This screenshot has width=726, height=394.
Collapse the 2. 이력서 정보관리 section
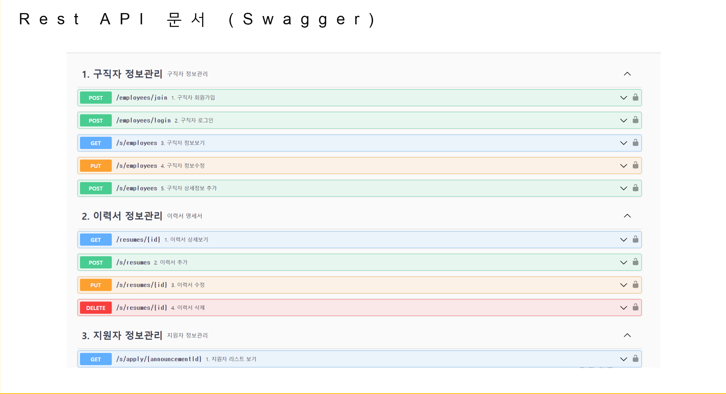[x=627, y=216]
